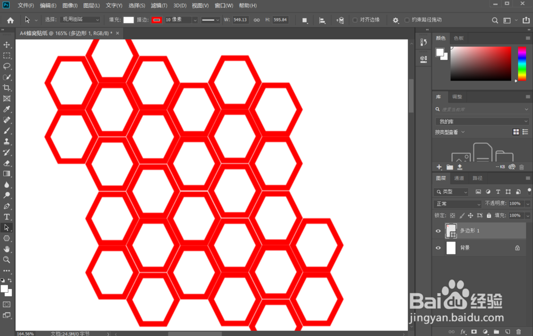Select the Pen tool

pos(6,206)
